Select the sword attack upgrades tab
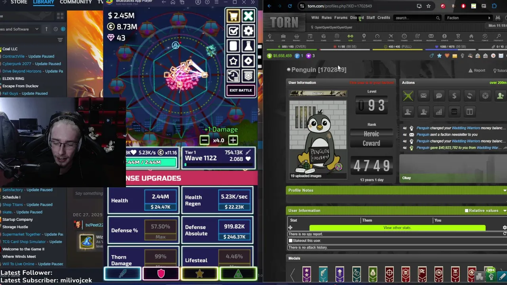The height and width of the screenshot is (285, 507). (x=122, y=274)
